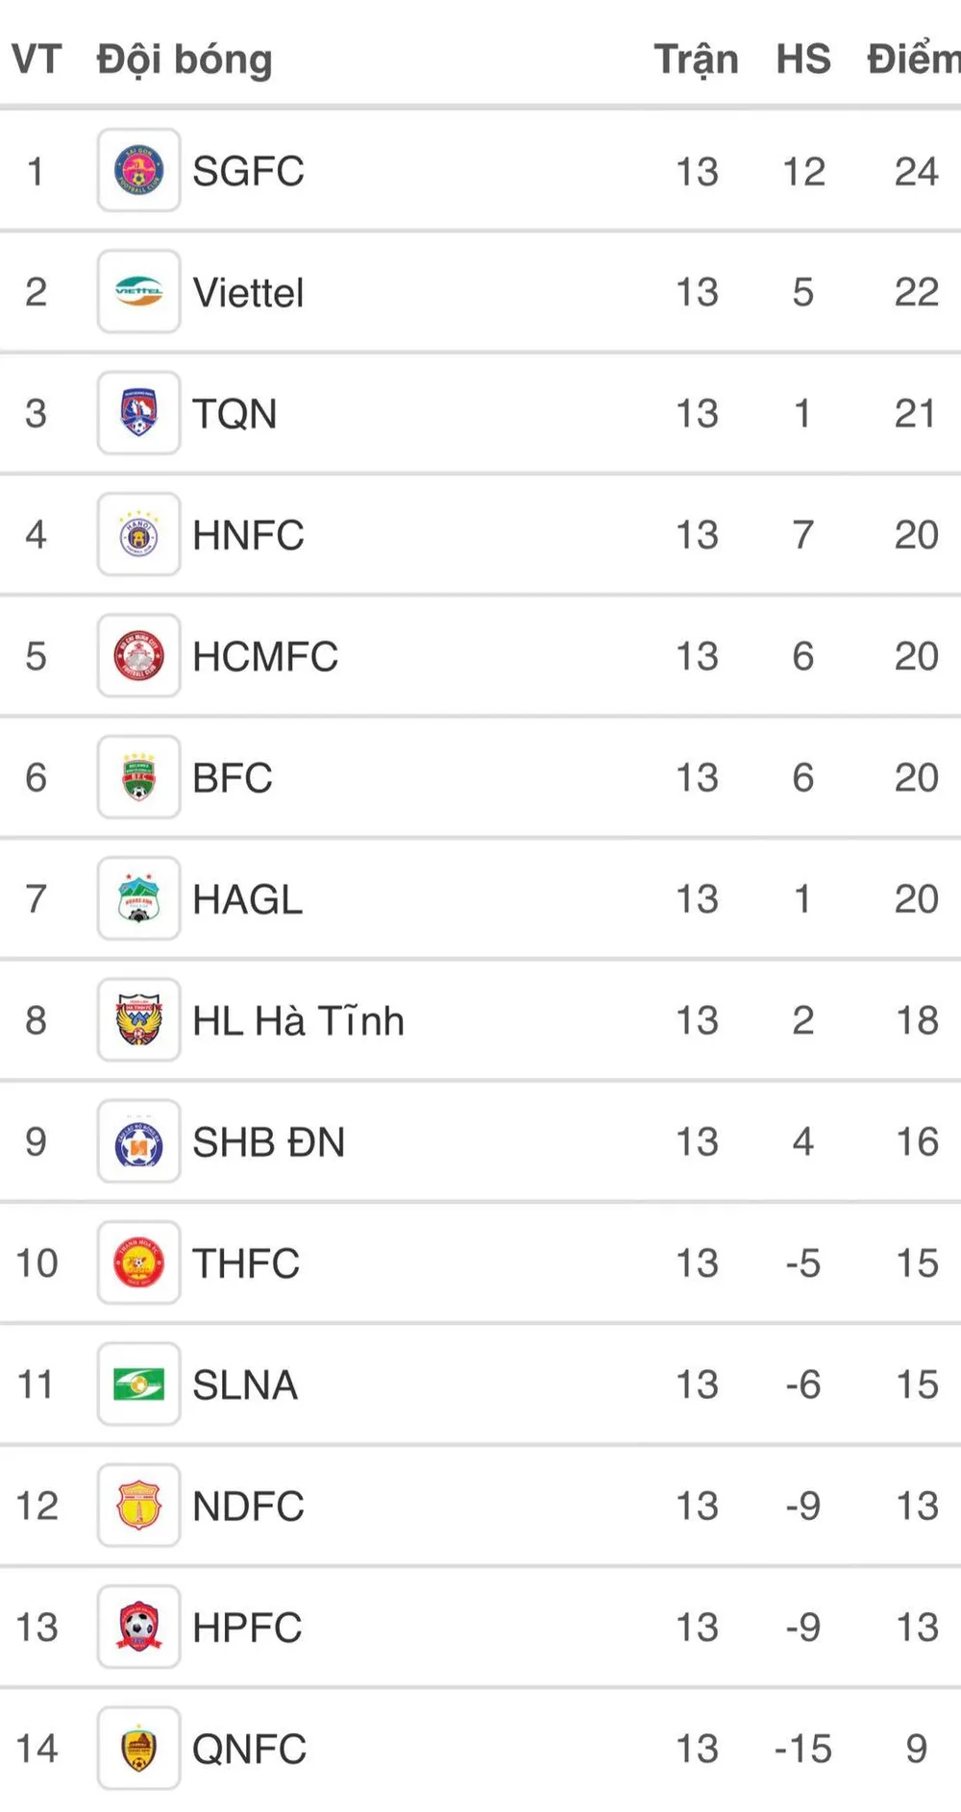Select the SLNA team logo
Viewport: 961px width, 1812px height.
(x=138, y=1384)
